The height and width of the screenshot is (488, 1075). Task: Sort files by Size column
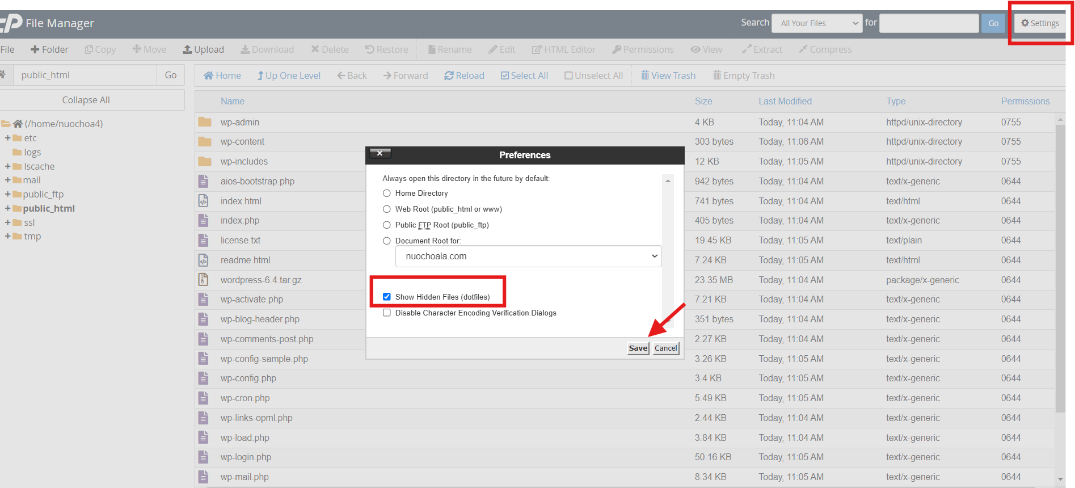point(703,101)
